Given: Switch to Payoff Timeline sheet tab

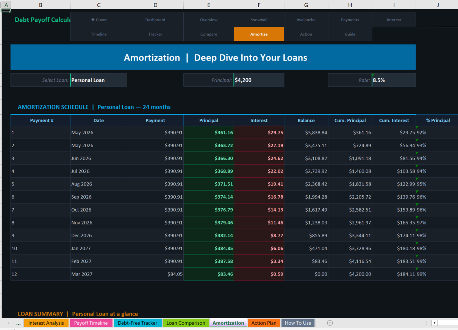Looking at the screenshot, I should click(91, 323).
